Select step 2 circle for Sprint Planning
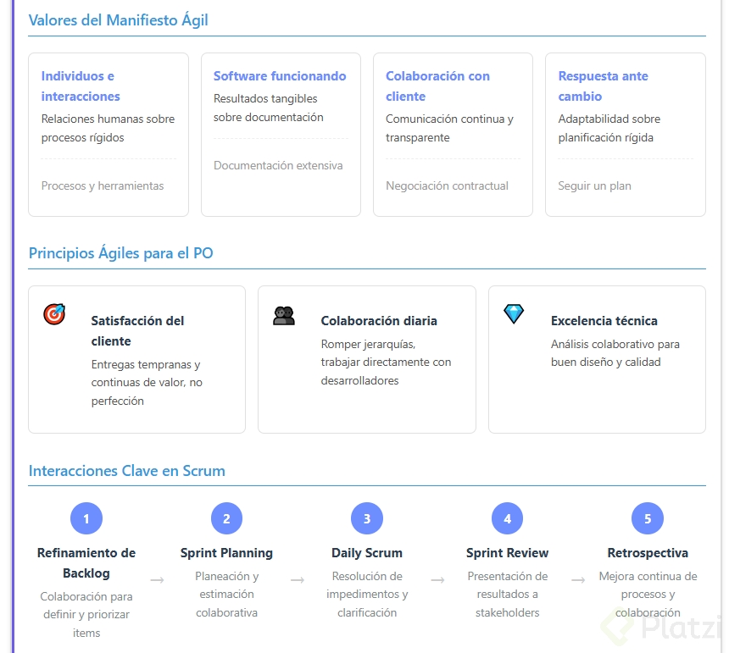 [226, 518]
